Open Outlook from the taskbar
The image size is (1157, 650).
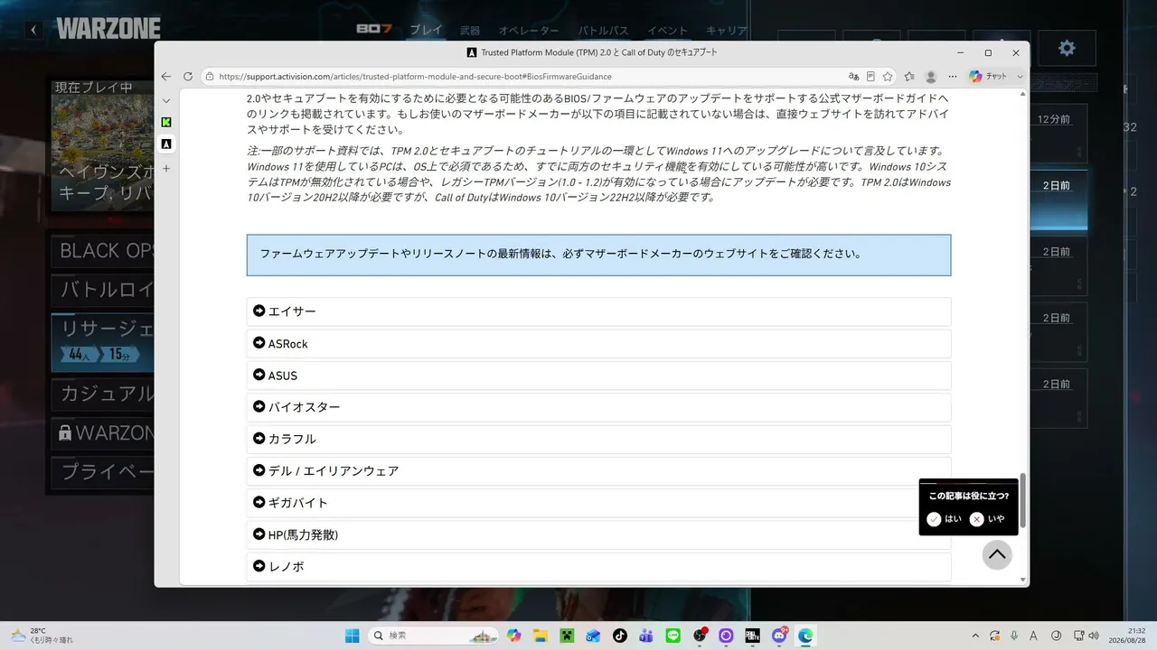[593, 636]
